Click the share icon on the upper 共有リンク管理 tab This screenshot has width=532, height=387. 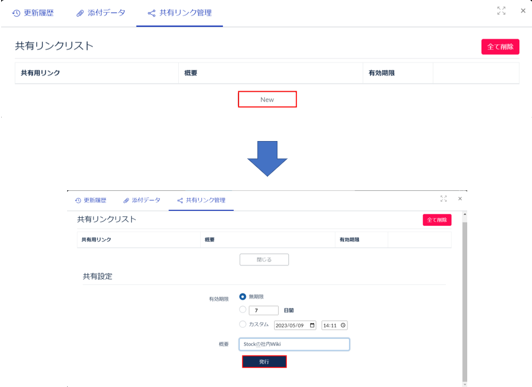[151, 13]
